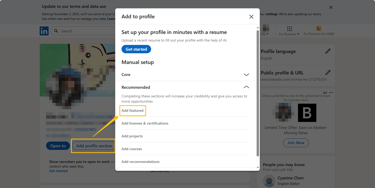Collapse the Recommended section
This screenshot has height=188, width=375.
246,87
